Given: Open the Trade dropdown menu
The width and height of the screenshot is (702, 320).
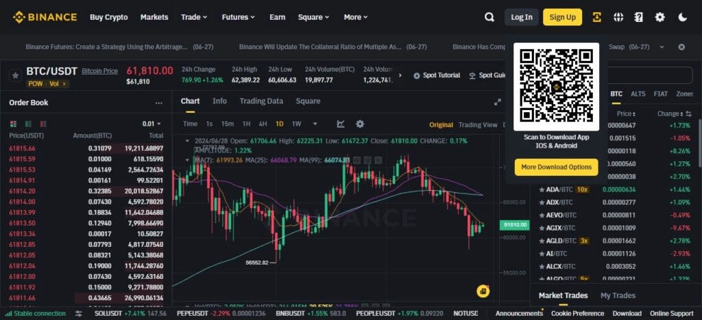Looking at the screenshot, I should click(x=194, y=17).
